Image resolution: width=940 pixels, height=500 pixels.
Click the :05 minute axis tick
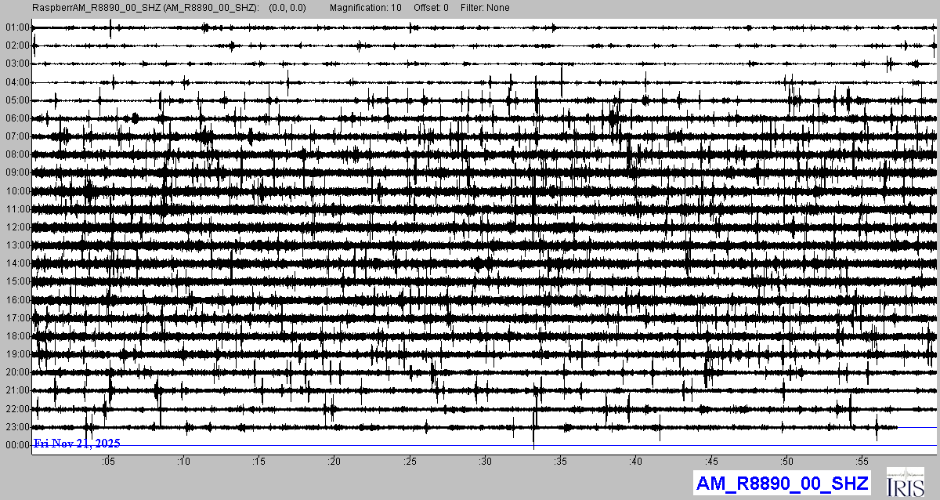pos(108,461)
